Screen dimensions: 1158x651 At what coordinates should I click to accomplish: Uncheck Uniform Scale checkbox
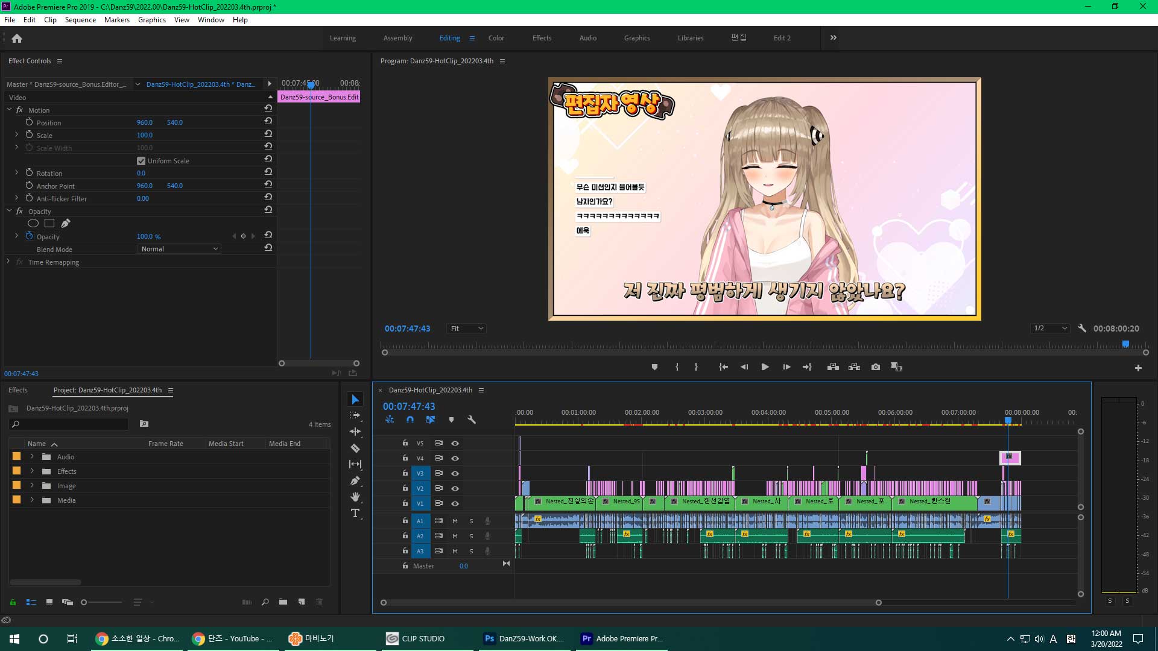point(141,161)
